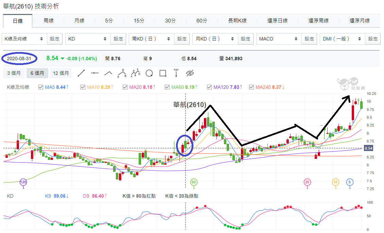Image resolution: width=384 pixels, height=233 pixels.
Task: Select the AB wave drawing tool
Action: coord(122,73)
